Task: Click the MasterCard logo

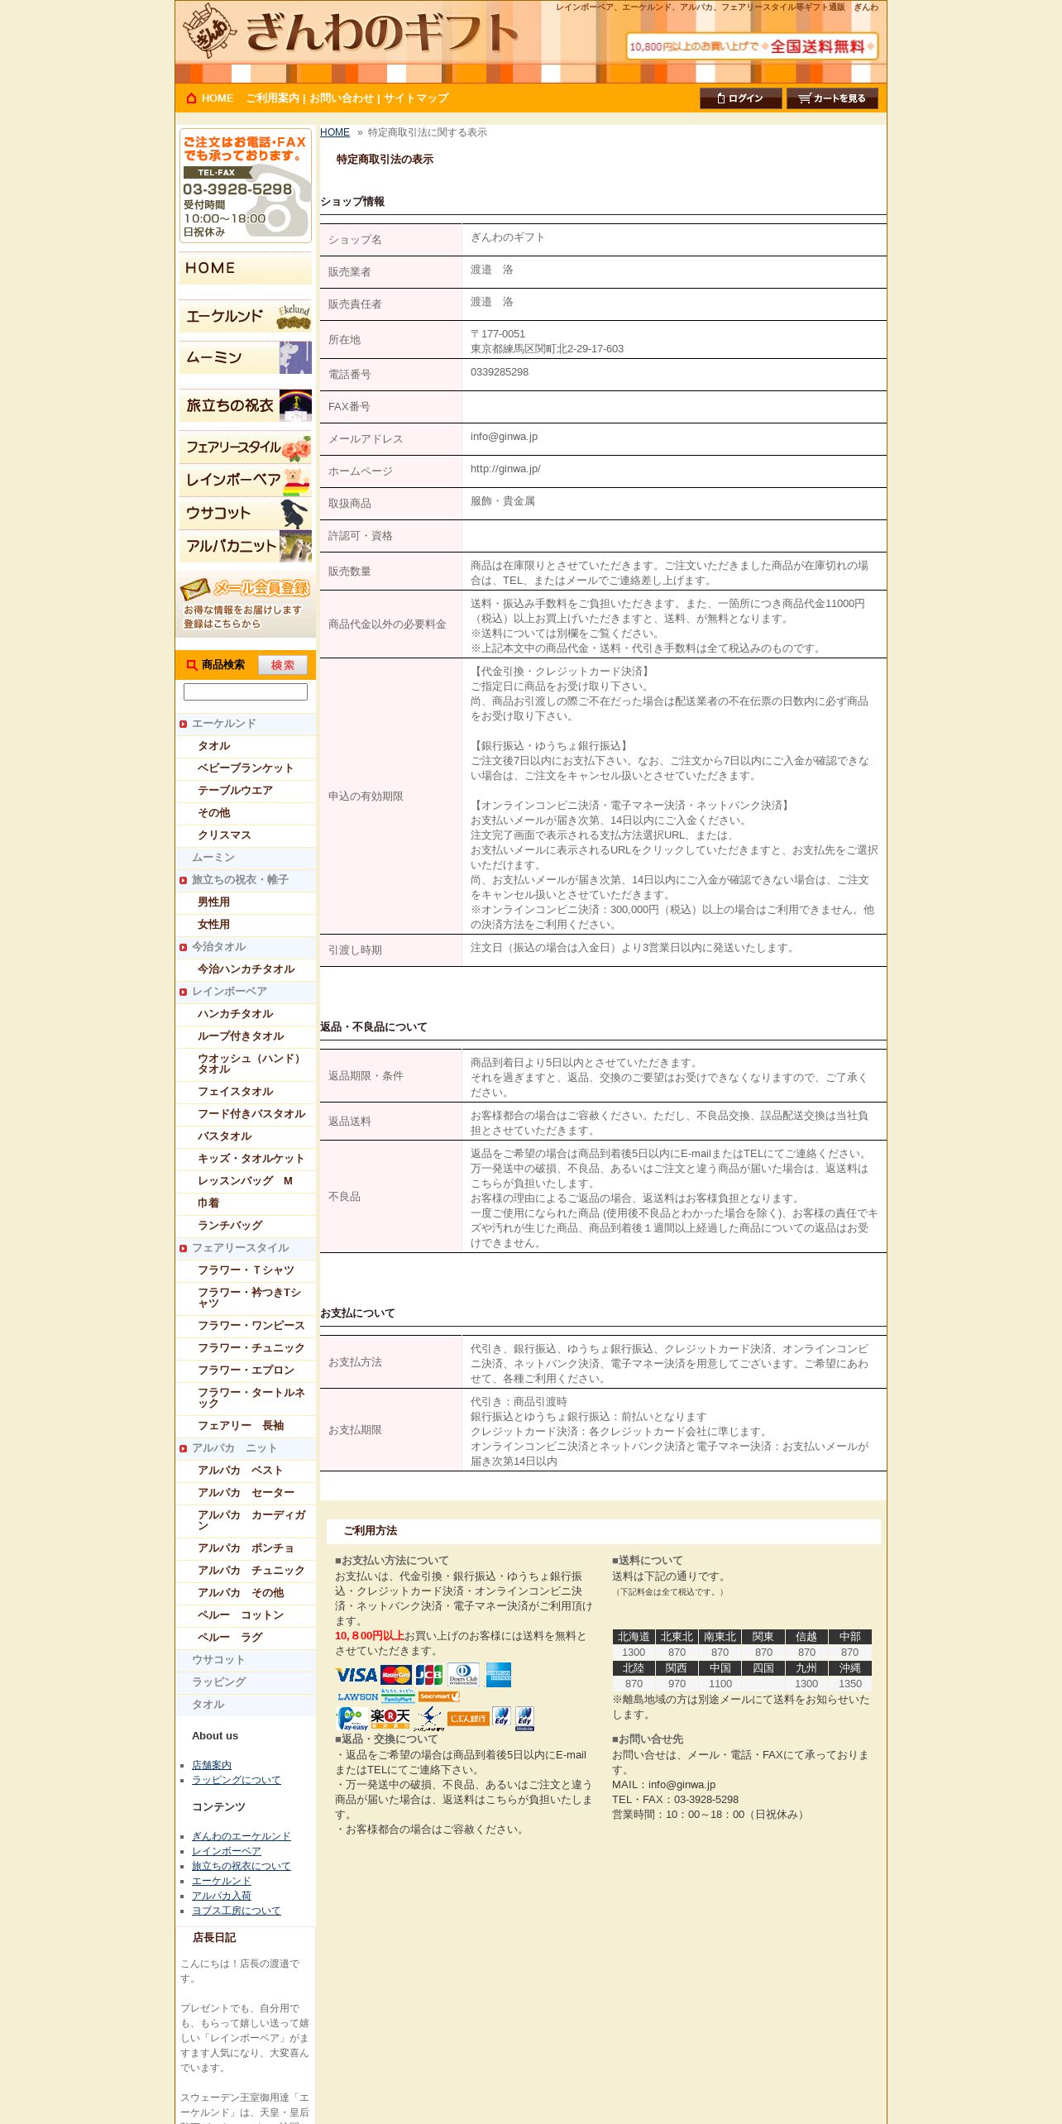Action: 396,1675
